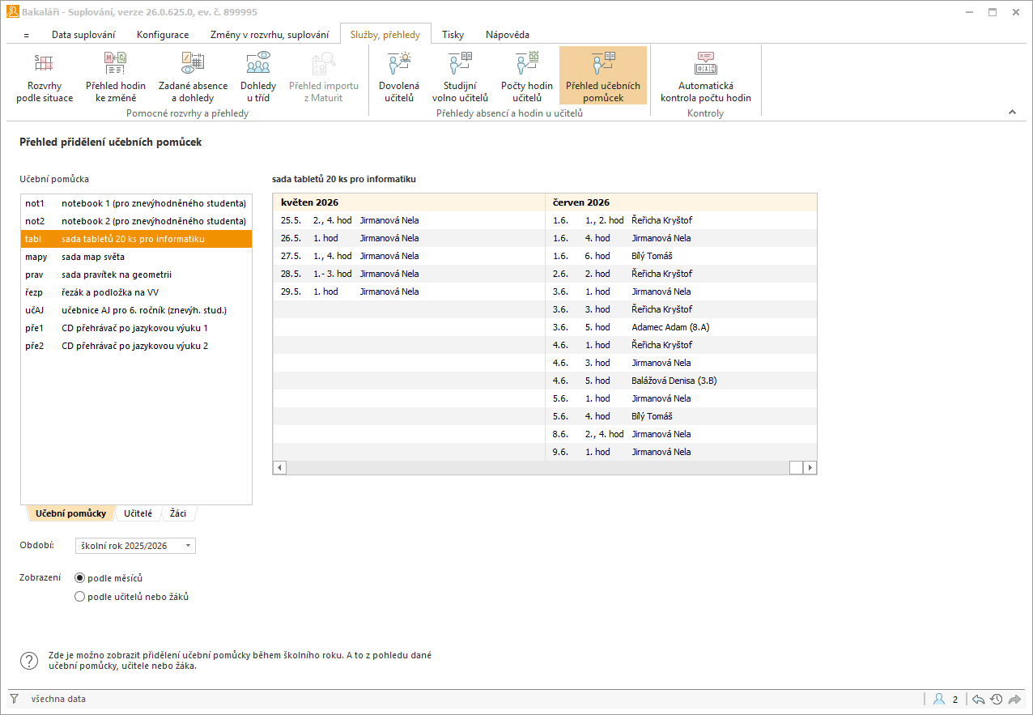Open the Období dropdown školní rok 2025/2026
Viewport: 1033px width, 715px height.
tap(135, 546)
